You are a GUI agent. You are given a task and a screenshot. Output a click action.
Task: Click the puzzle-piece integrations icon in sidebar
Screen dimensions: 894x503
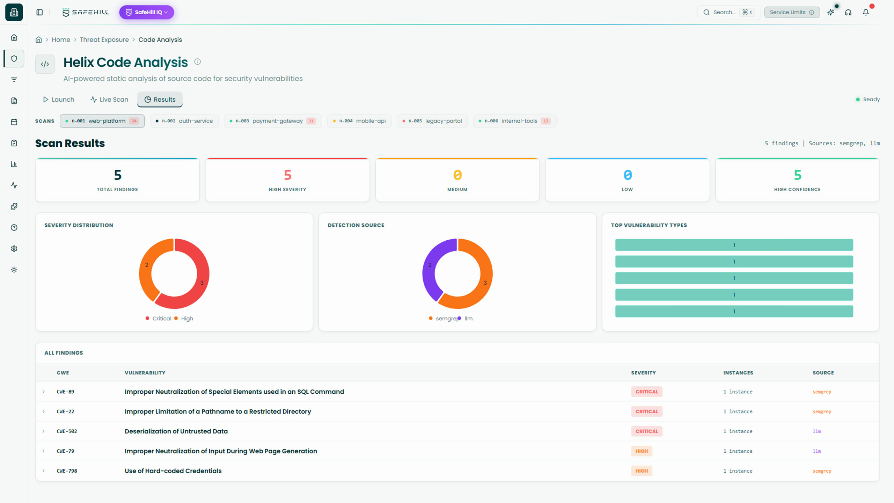pos(14,206)
